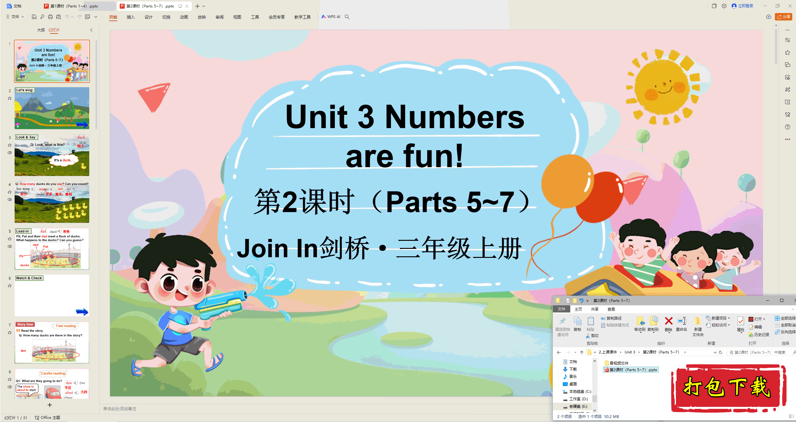Click the slideshow display icon on the active document tab
Screen dimensions: 796x422
[180, 6]
